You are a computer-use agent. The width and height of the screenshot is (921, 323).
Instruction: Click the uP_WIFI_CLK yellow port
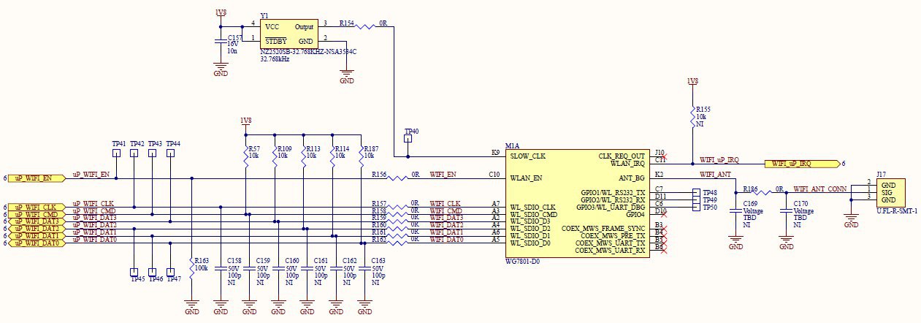[x=36, y=207]
